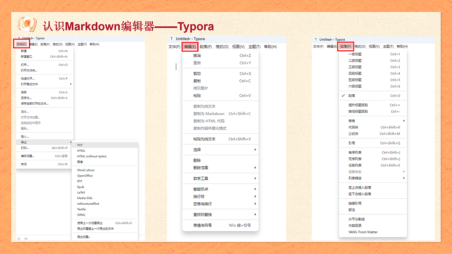This screenshot has height=254, width=452.
Task: Choose 快速打开... in the File menu
Action: pos(45,79)
